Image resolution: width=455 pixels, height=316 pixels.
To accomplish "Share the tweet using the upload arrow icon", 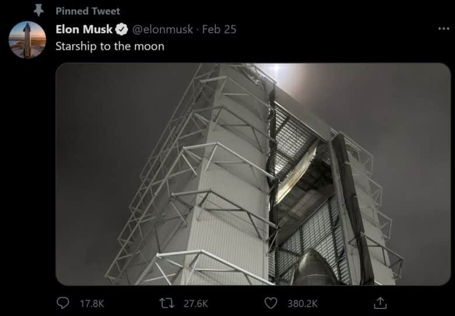I will [380, 303].
